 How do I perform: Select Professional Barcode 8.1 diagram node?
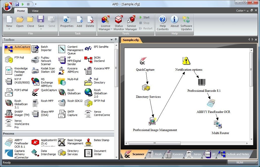[204, 86]
